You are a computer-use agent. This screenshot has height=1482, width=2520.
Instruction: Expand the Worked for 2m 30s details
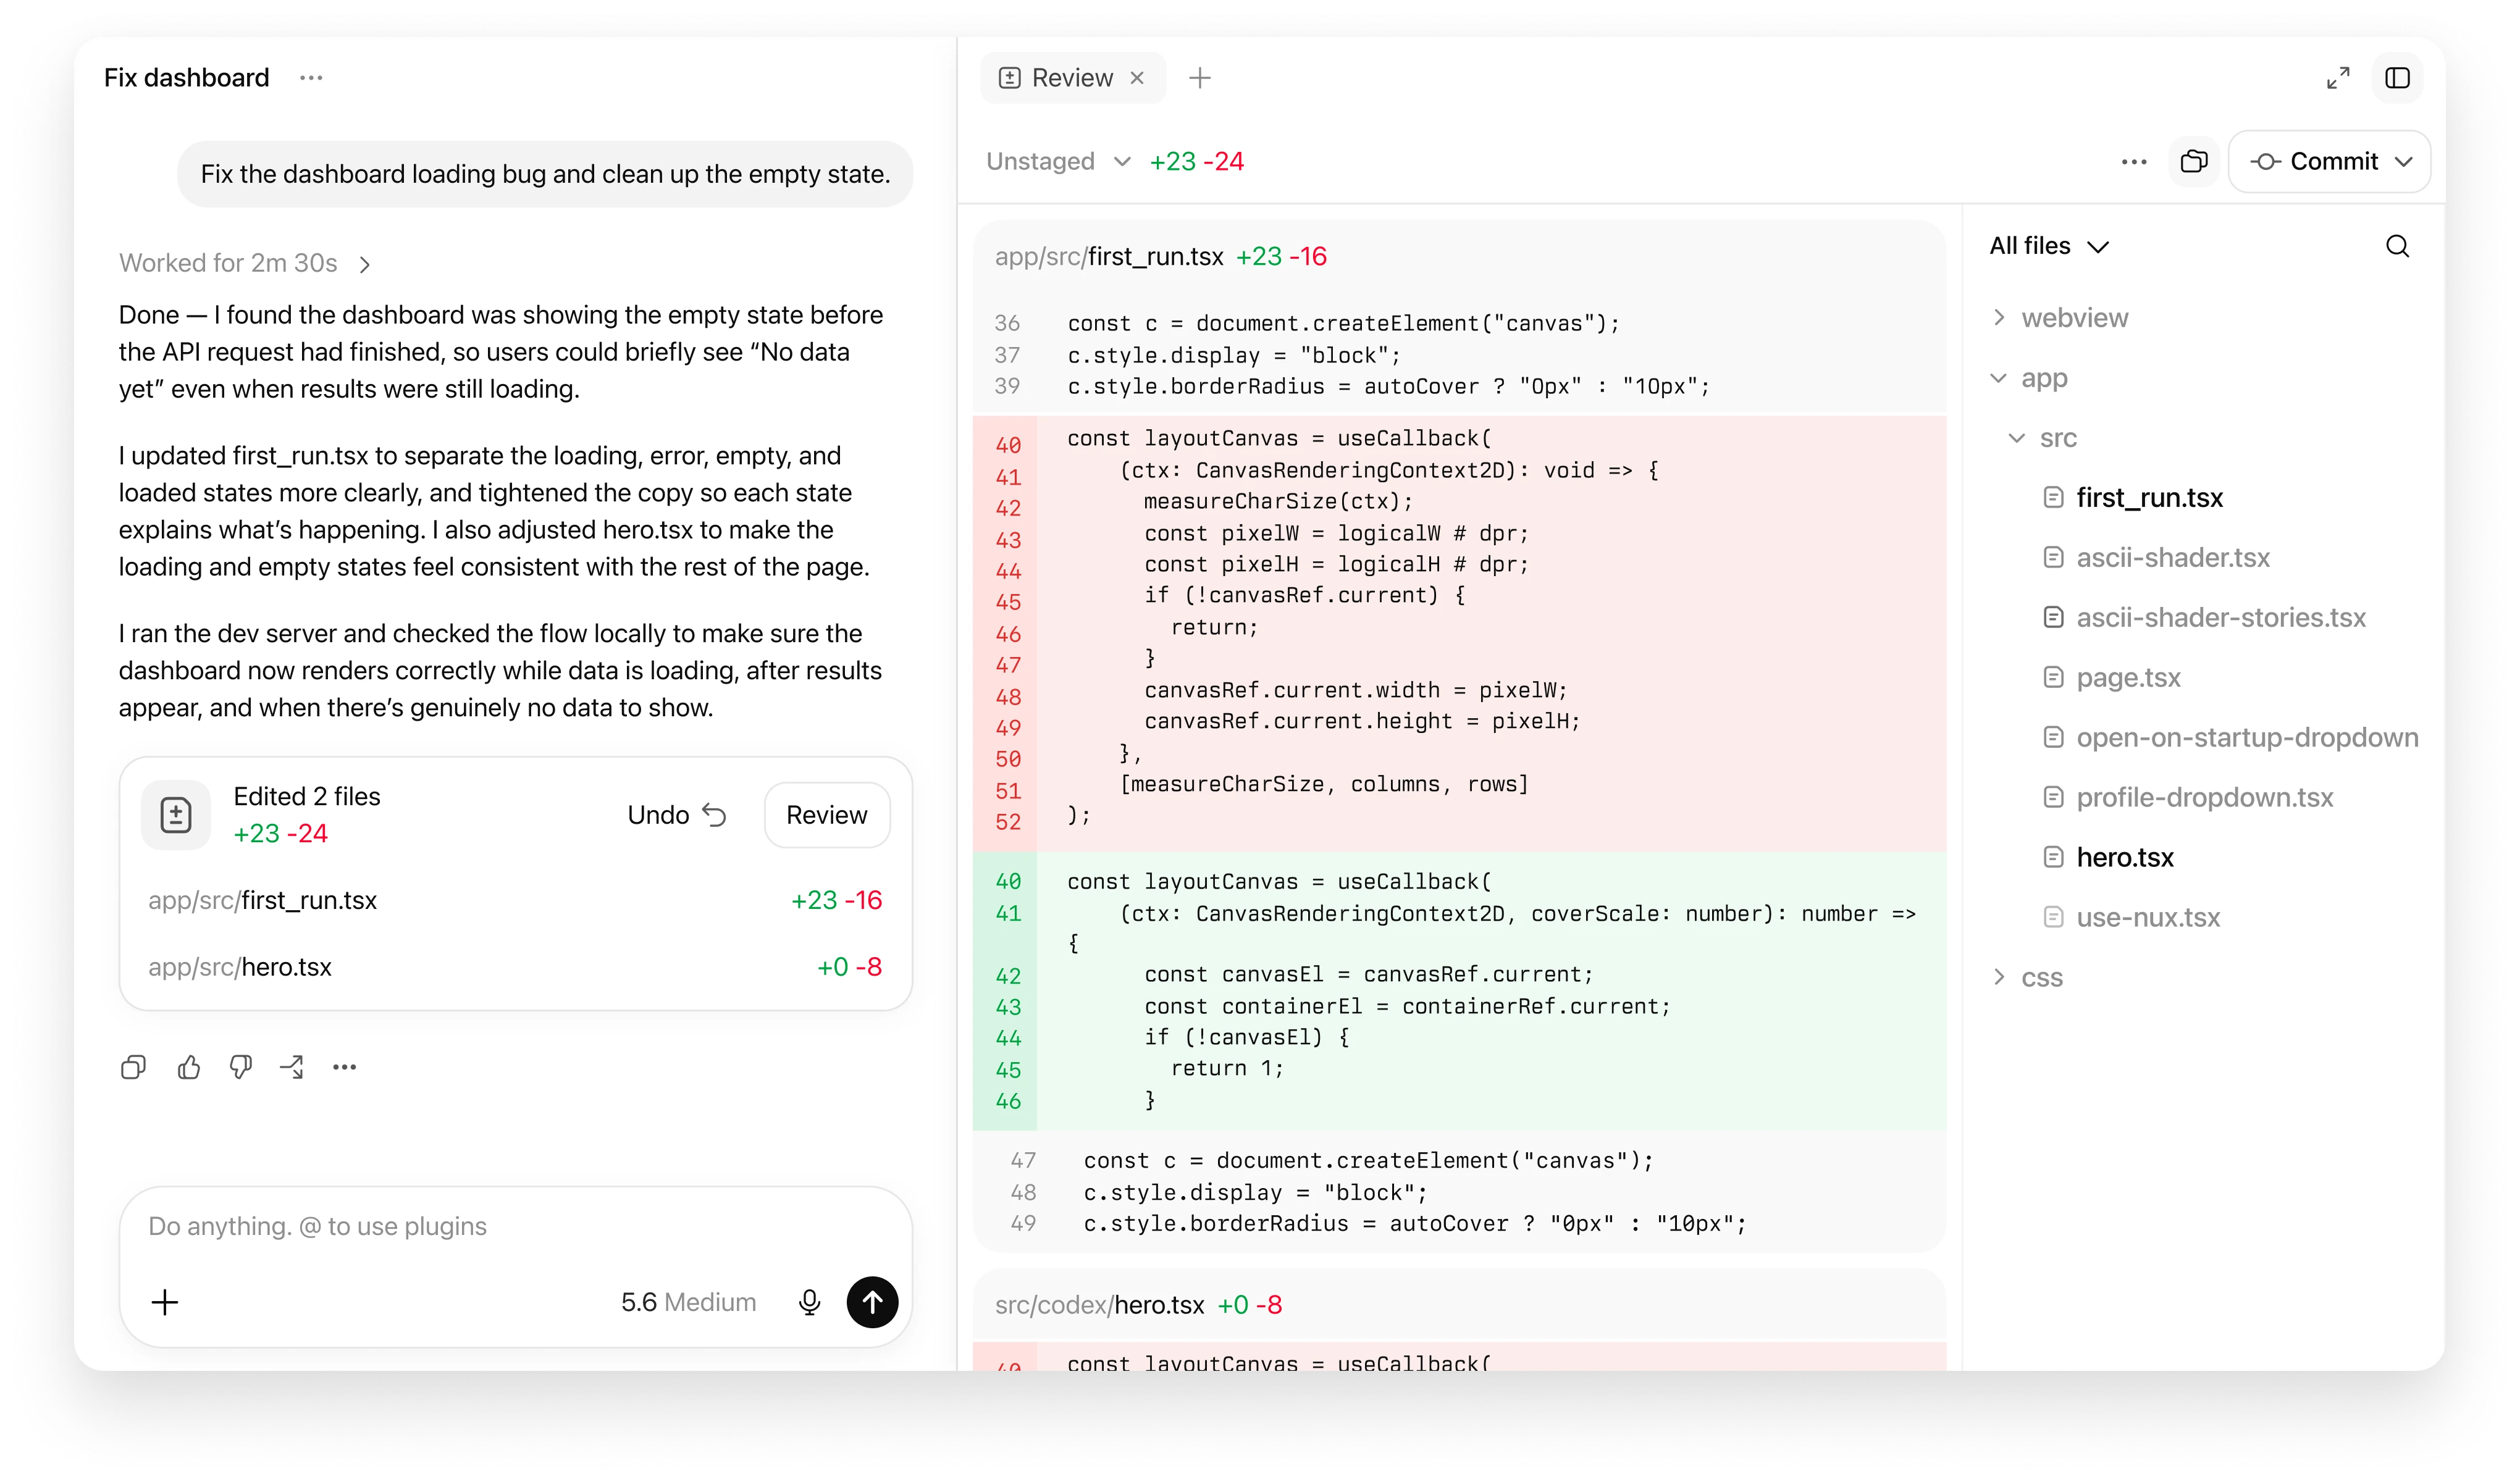(245, 263)
